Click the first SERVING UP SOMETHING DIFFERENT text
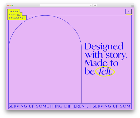 pyautogui.click(x=48, y=106)
